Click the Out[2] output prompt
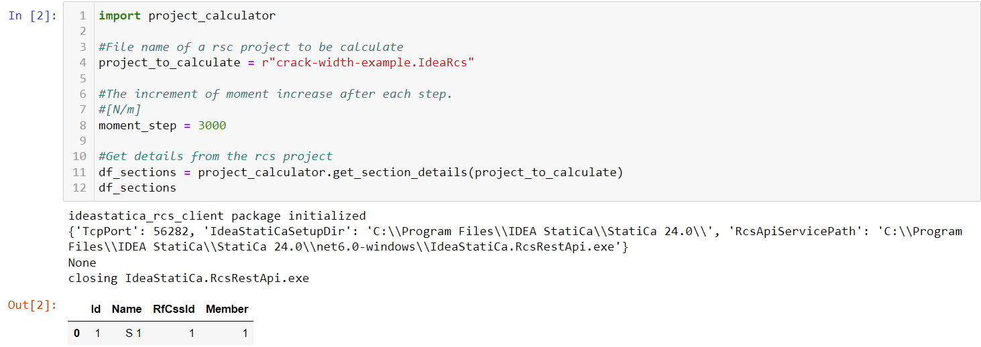The height and width of the screenshot is (347, 981). 33,305
